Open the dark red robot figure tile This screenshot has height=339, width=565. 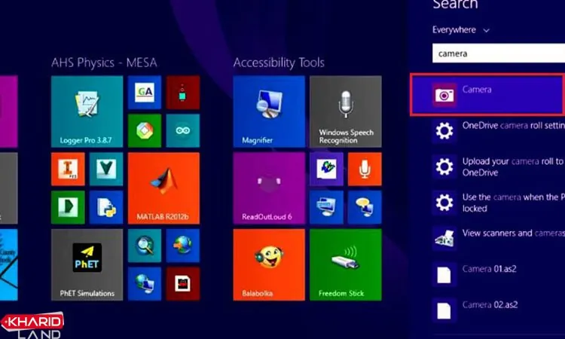tap(183, 93)
